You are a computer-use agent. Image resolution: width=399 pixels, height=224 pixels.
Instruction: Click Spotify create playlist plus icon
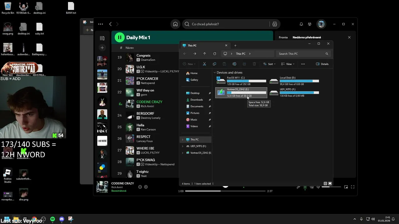(102, 48)
